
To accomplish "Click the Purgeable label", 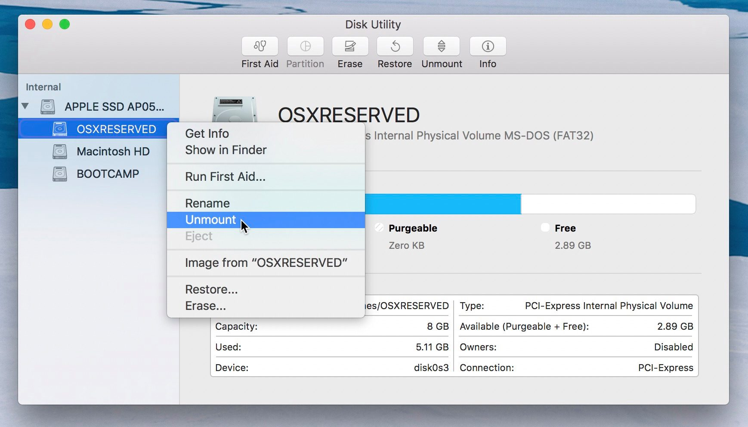I will click(413, 228).
